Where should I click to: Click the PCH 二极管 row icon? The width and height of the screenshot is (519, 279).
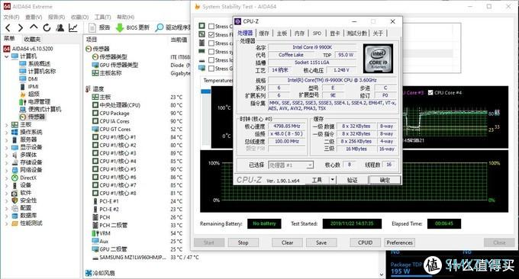click(x=95, y=225)
